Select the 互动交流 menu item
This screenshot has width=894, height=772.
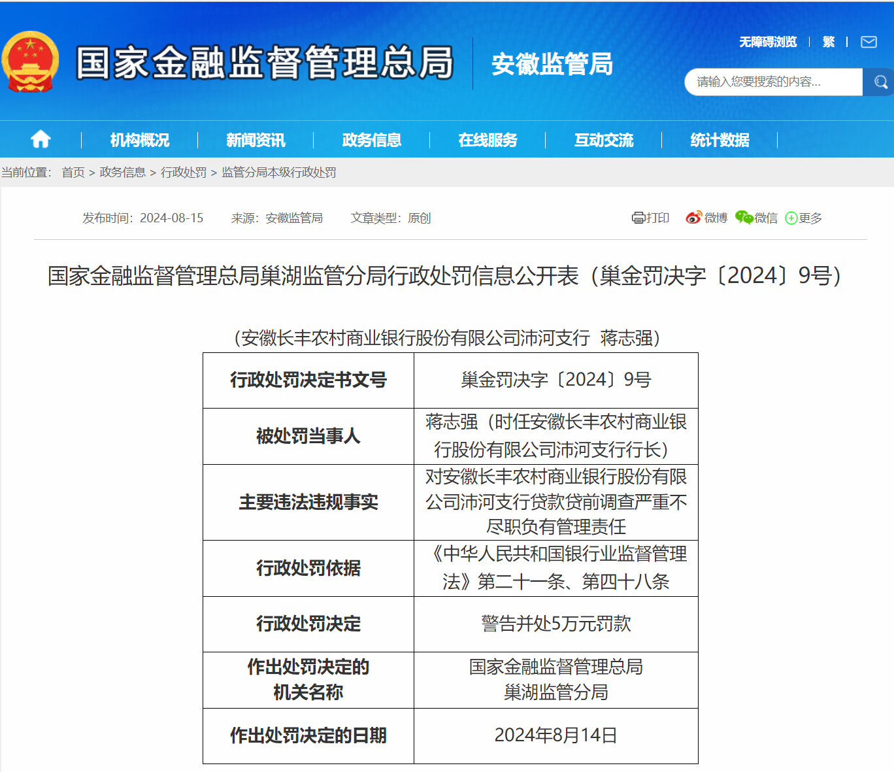[604, 140]
